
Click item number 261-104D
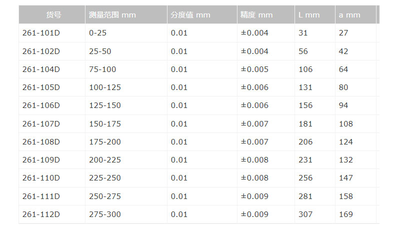[x=41, y=69]
